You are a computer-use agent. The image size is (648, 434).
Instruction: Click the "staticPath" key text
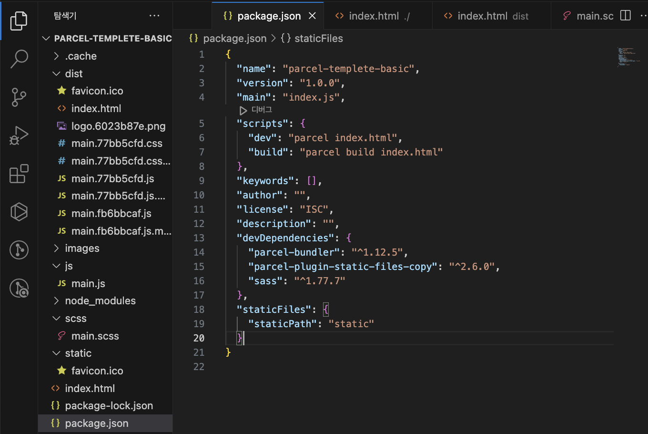tap(283, 324)
